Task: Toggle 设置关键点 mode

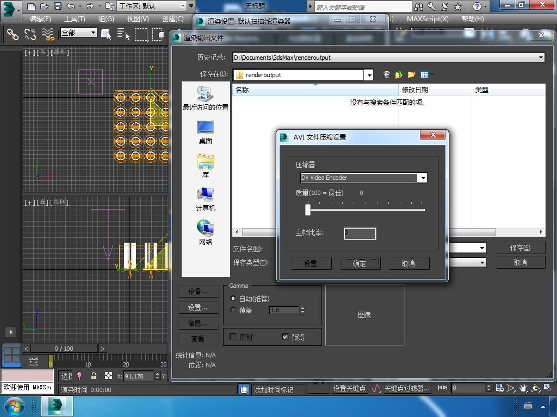Action: (349, 388)
